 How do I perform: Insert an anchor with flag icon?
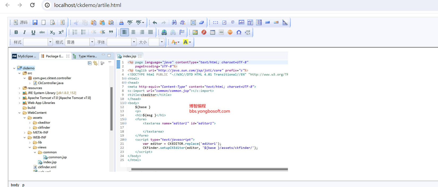182,32
